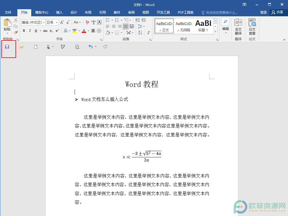Open the Paragraph dialog launcher
Viewport: 288px width, 216px height.
point(150,40)
